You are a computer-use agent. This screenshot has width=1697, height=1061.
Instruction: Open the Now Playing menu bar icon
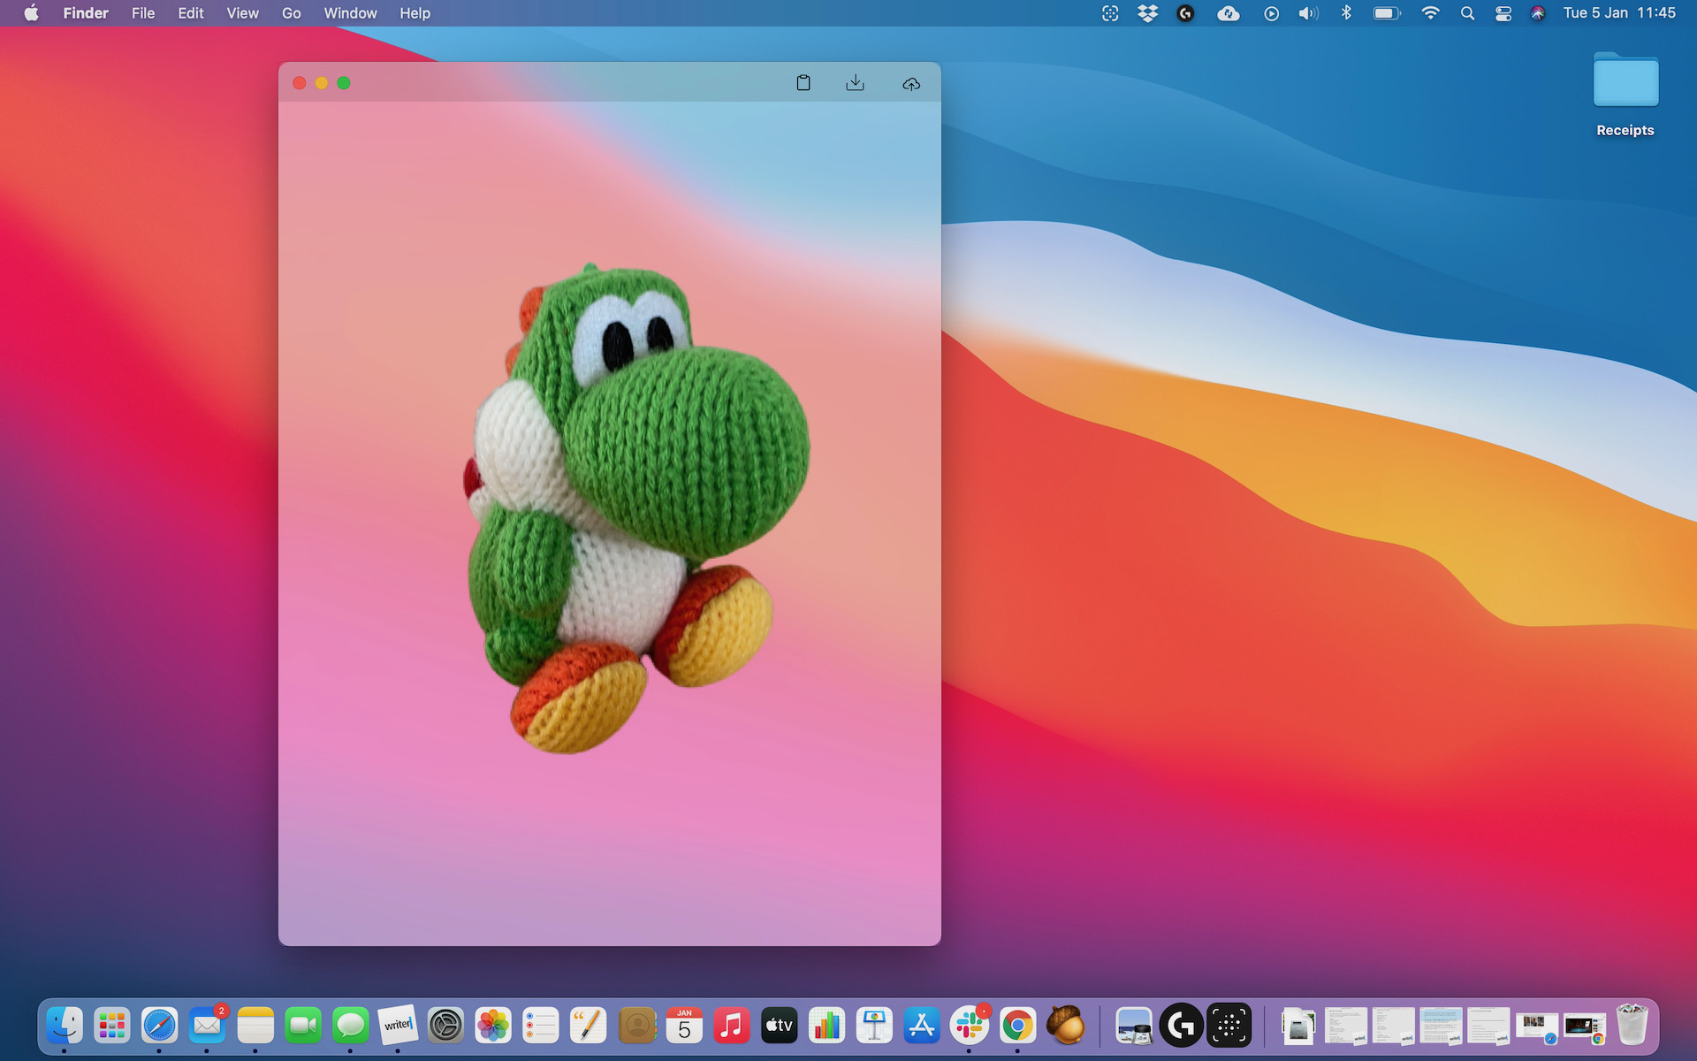click(1271, 13)
